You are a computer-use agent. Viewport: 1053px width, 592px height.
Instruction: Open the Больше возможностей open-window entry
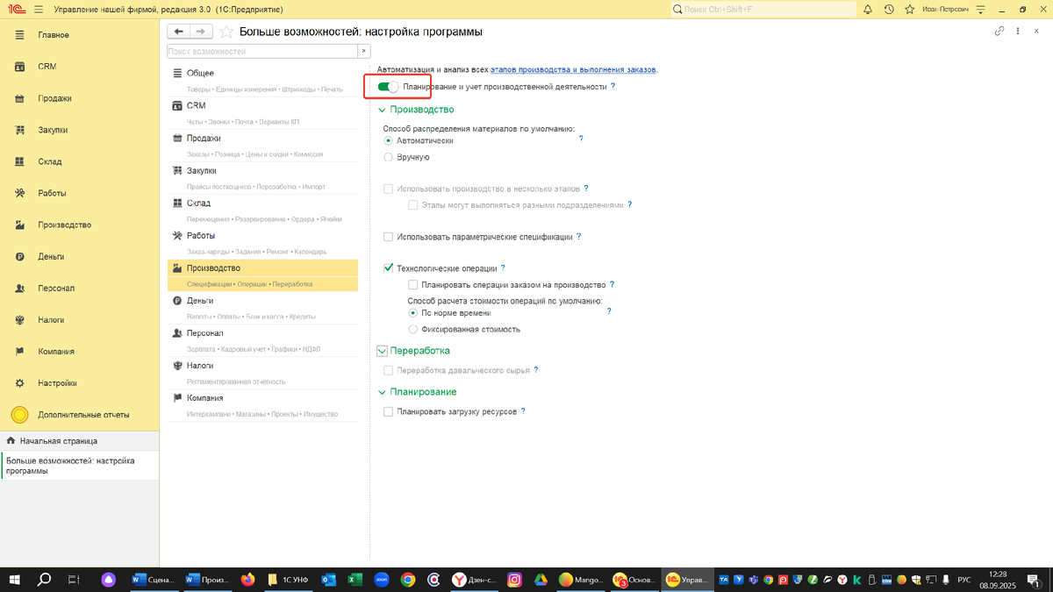pyautogui.click(x=80, y=466)
